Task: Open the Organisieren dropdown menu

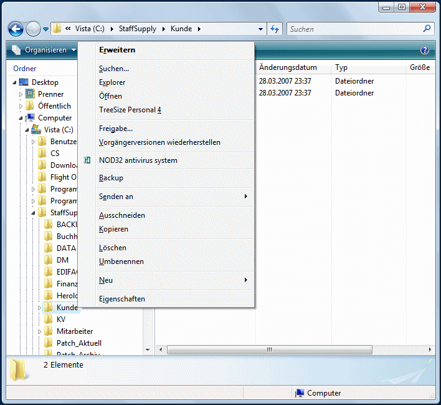Action: pyautogui.click(x=44, y=50)
